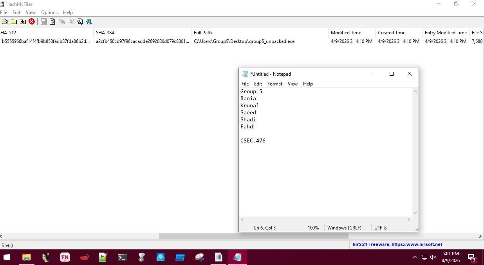The height and width of the screenshot is (265, 484).
Task: Open Notepad File menu
Action: 245,84
